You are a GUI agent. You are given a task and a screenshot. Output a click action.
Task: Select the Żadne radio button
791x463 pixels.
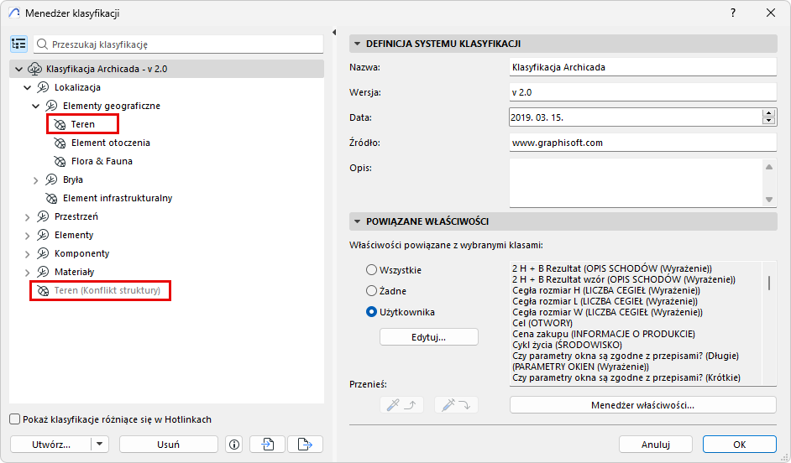pos(371,291)
